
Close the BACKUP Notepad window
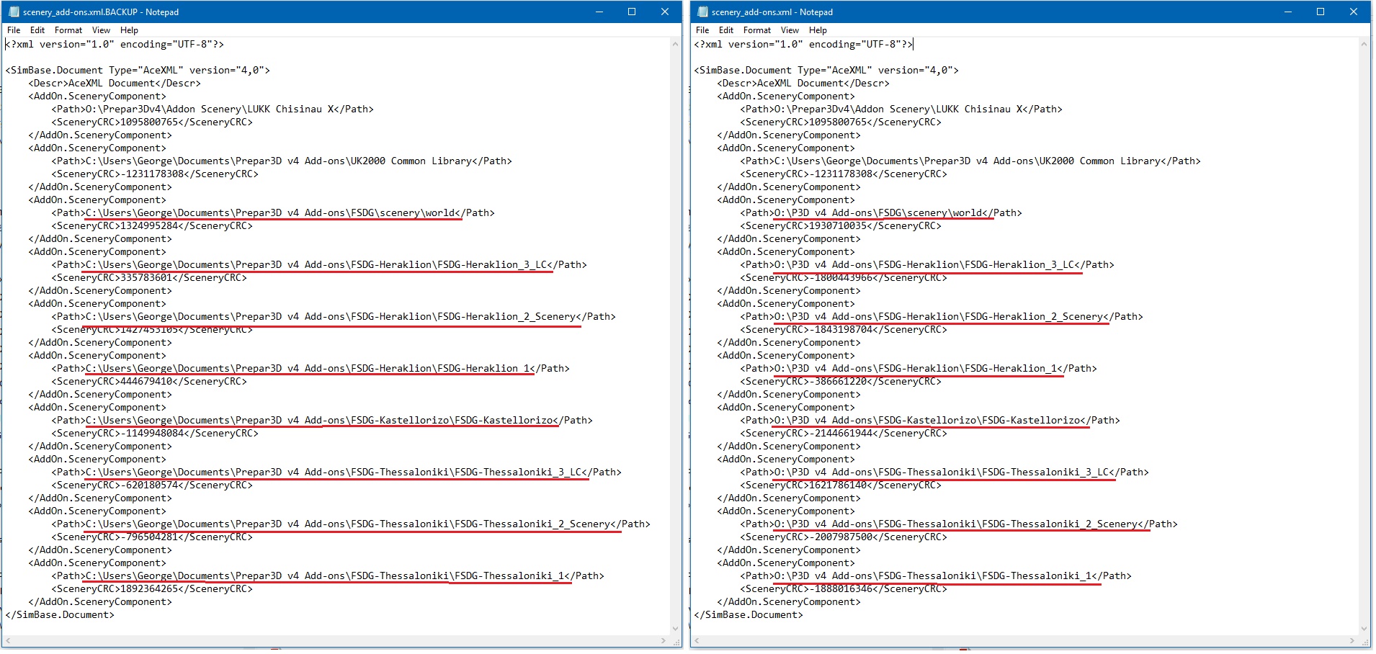click(665, 12)
